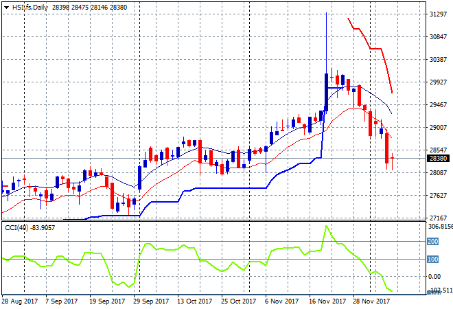This screenshot has height=309, width=453.
Task: Click the 7 Sep 2017 date label
Action: click(x=62, y=301)
